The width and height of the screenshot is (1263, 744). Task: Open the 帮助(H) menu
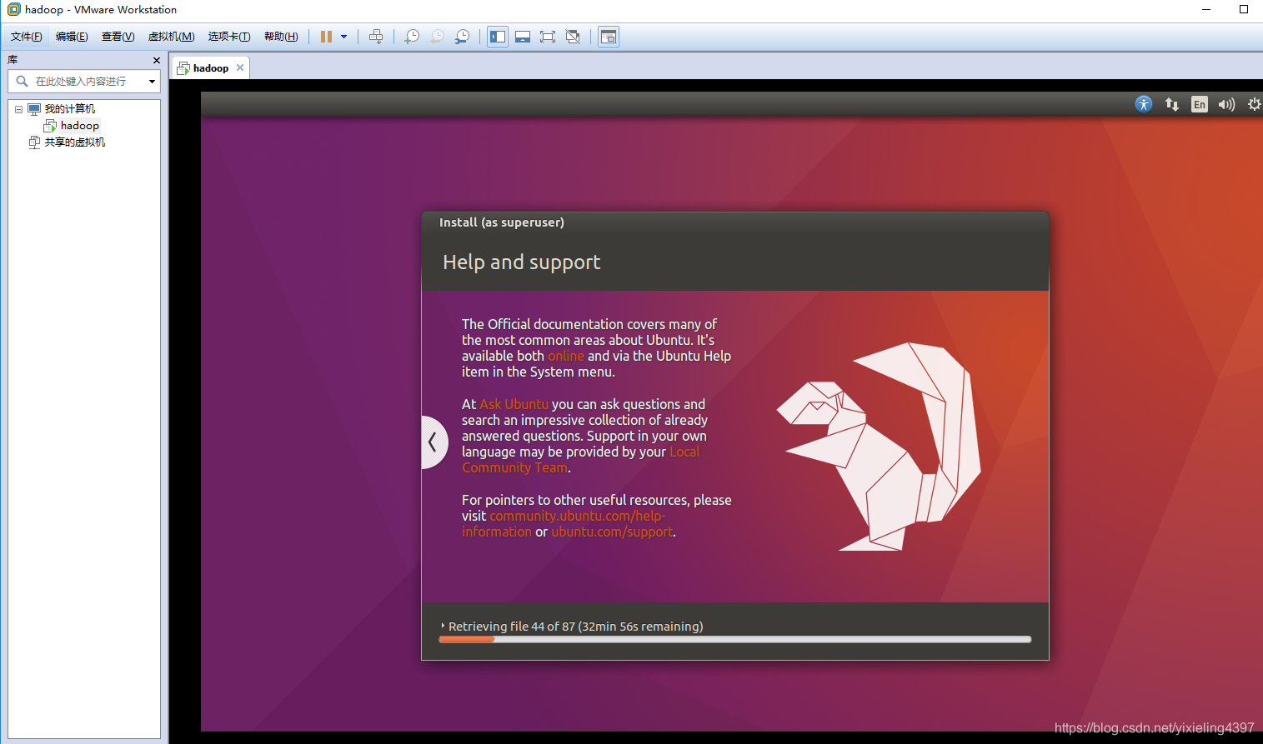[281, 37]
